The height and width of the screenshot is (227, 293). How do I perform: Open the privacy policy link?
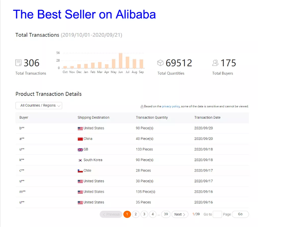pyautogui.click(x=171, y=106)
